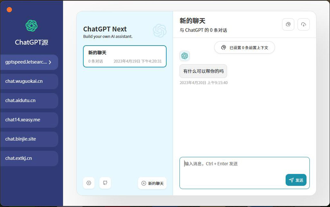Viewport: 330px width, 207px height.
Task: Select the ChatGPT avatar beside the message
Action: [185, 56]
